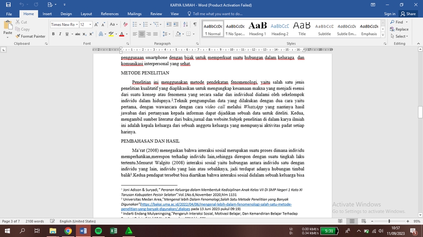Toggle Bold formatting
The height and width of the screenshot is (237, 423).
pyautogui.click(x=53, y=34)
